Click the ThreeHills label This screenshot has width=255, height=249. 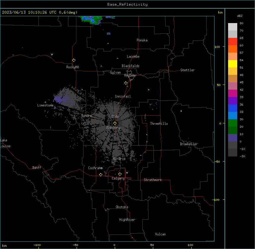[159, 124]
